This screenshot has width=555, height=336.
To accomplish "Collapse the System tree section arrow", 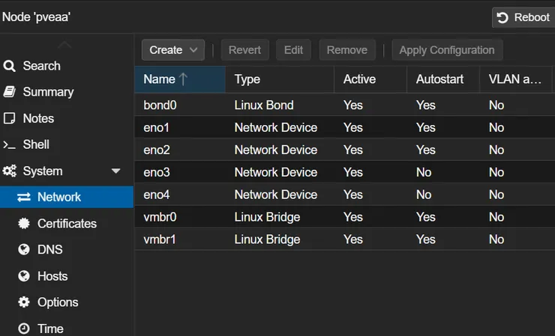I will click(x=115, y=171).
